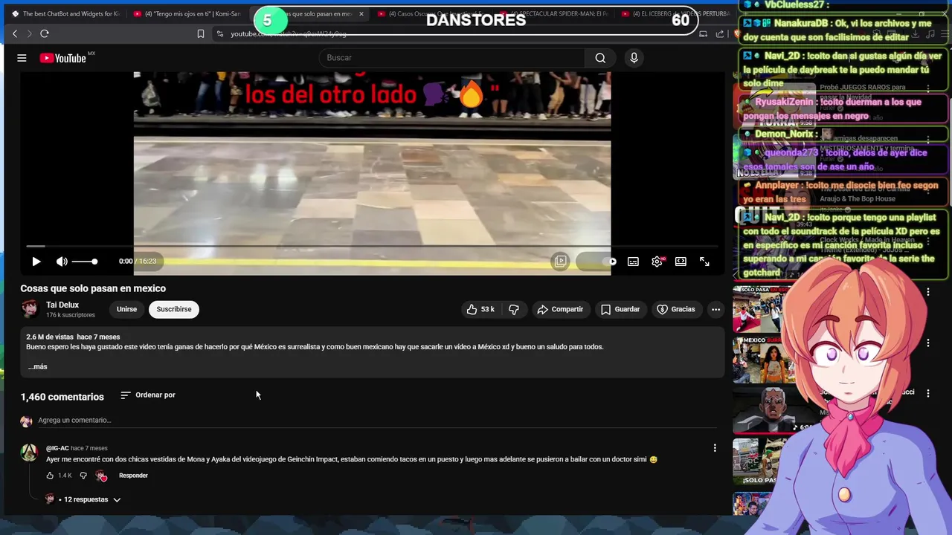Screen dimensions: 952x535
Task: Close the current YouTube tab
Action: coord(361,13)
